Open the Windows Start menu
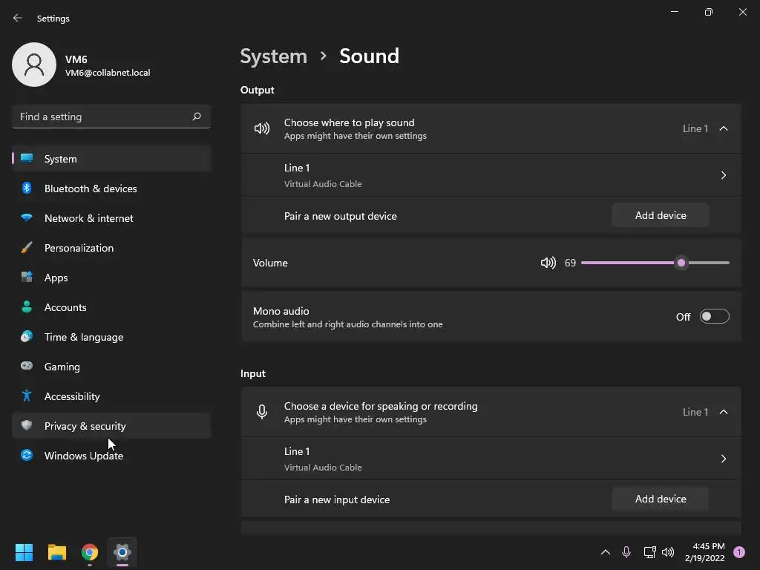This screenshot has width=760, height=570. (x=24, y=552)
